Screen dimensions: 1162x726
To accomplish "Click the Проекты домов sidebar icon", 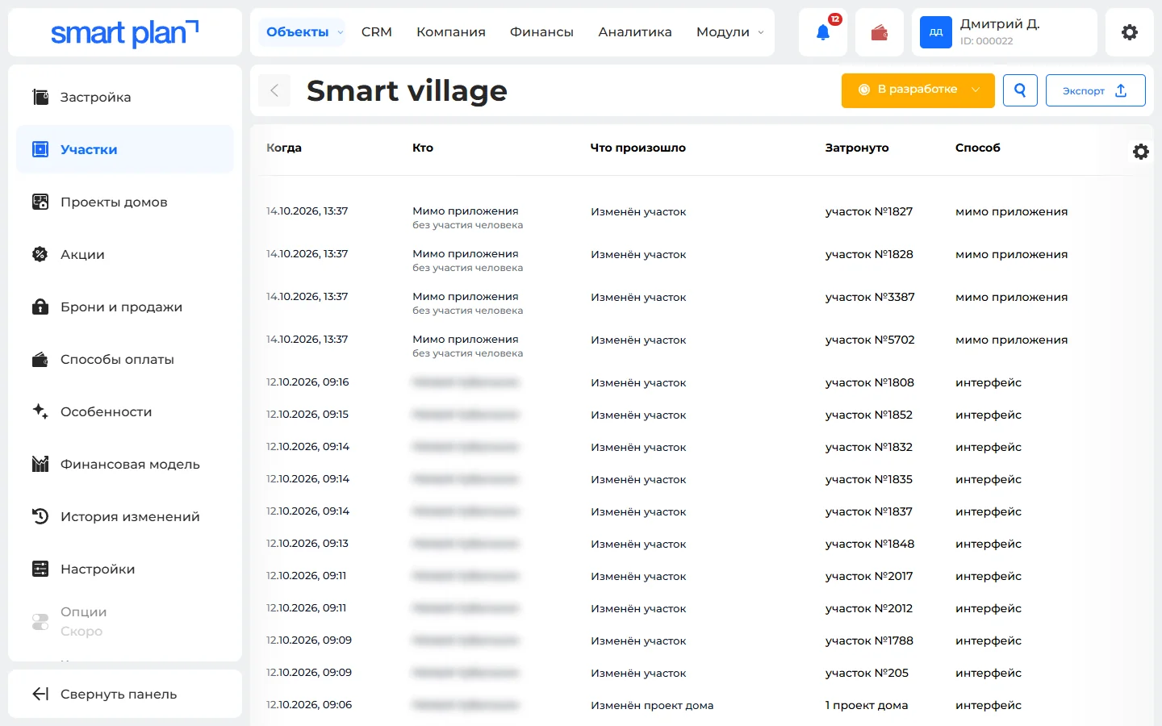I will tap(40, 202).
